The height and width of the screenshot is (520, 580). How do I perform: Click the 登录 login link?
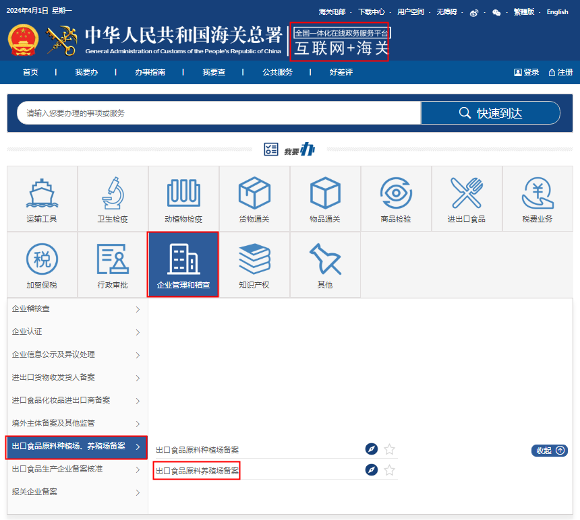click(527, 72)
